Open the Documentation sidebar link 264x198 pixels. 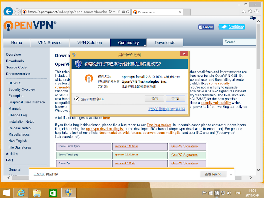point(18,74)
